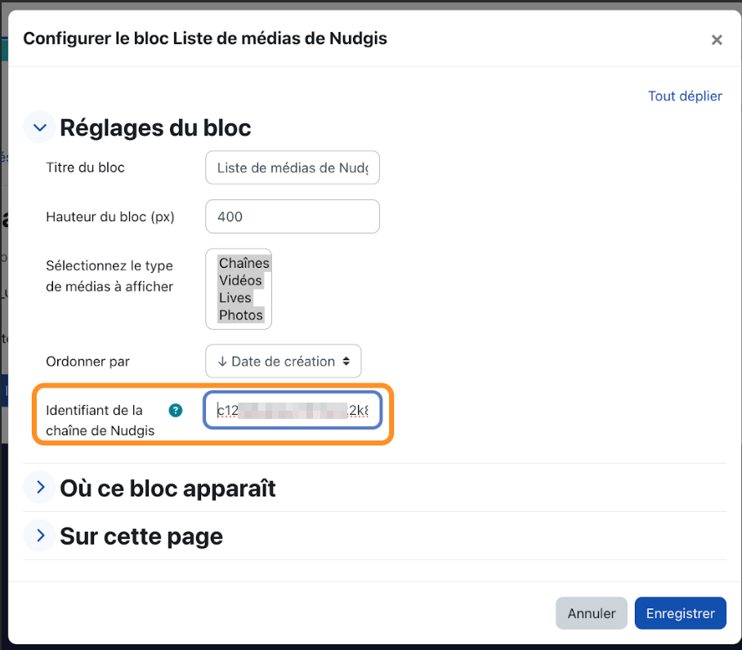Select Chaînes in the media type list

244,263
